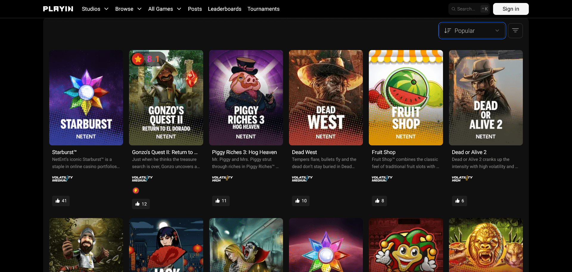Viewport: 572px width, 272px height.
Task: Expand the Studios dropdown menu
Action: pyautogui.click(x=95, y=9)
